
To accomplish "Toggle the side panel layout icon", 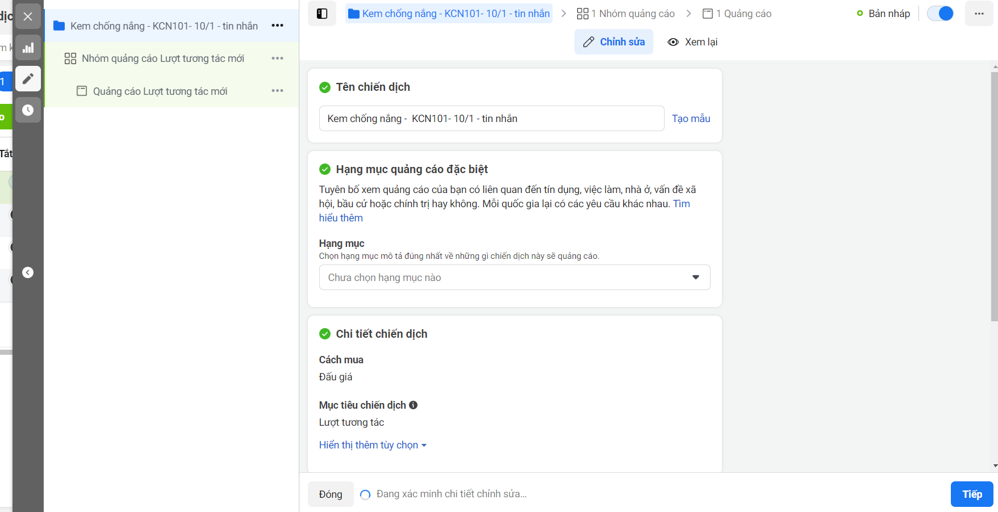I will 322,14.
